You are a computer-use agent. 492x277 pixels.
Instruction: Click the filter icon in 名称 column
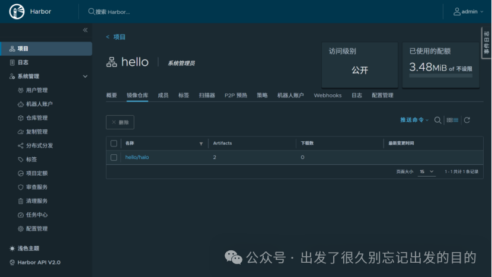pos(201,144)
